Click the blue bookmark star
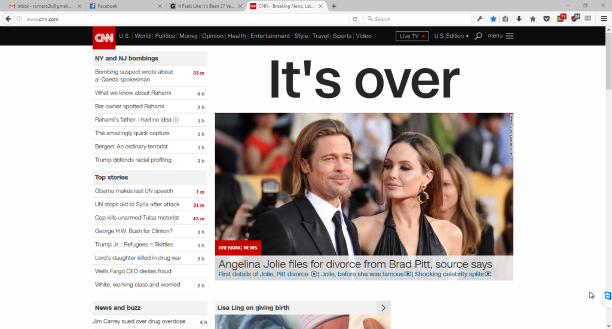 point(493,19)
